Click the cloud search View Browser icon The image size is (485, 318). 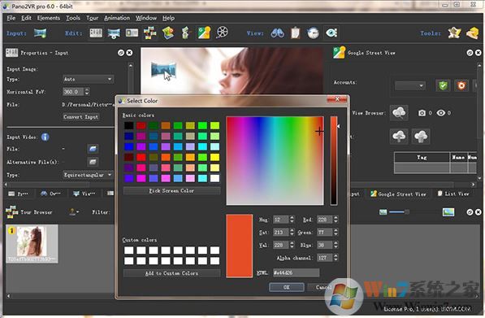coord(399,113)
